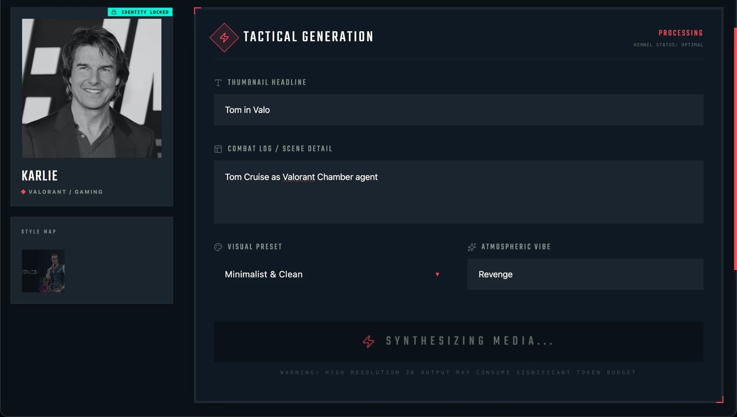The width and height of the screenshot is (737, 417).
Task: Click the black-and-white profile portrait photo
Action: pos(92,88)
